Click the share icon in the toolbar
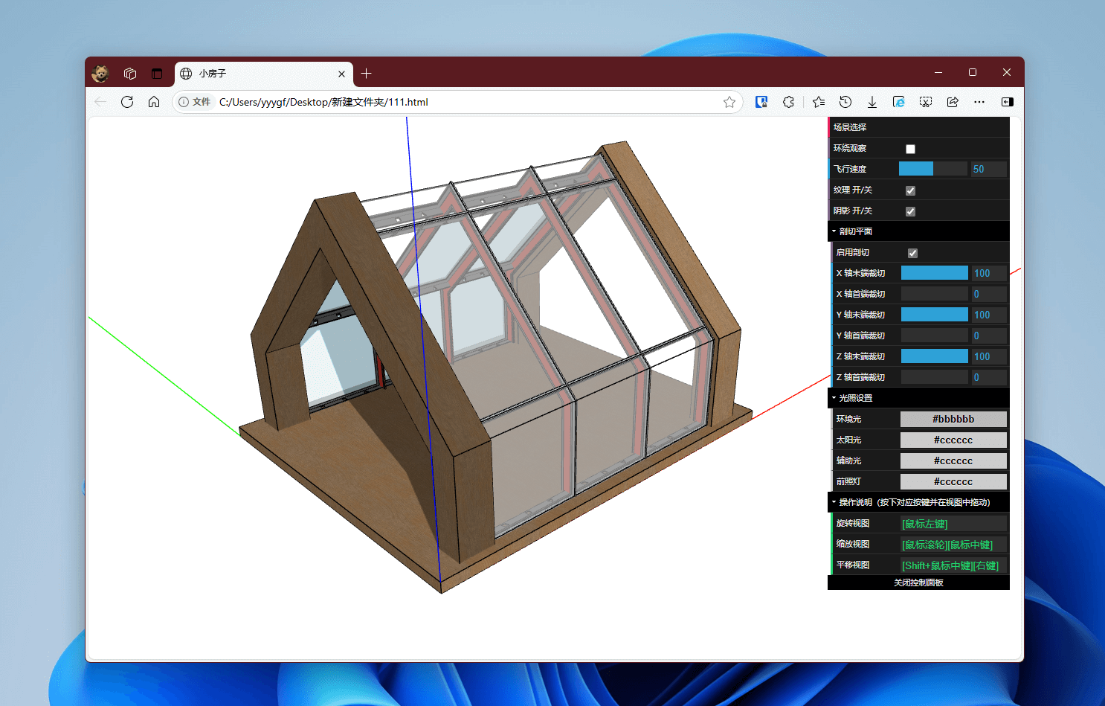The image size is (1105, 706). [953, 102]
